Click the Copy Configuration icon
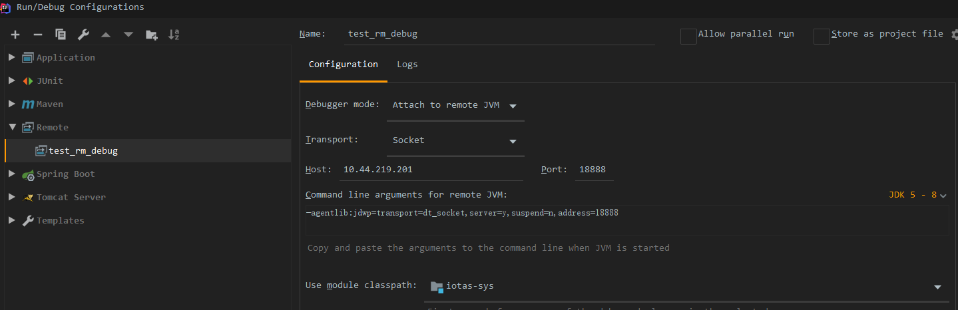 pyautogui.click(x=61, y=35)
